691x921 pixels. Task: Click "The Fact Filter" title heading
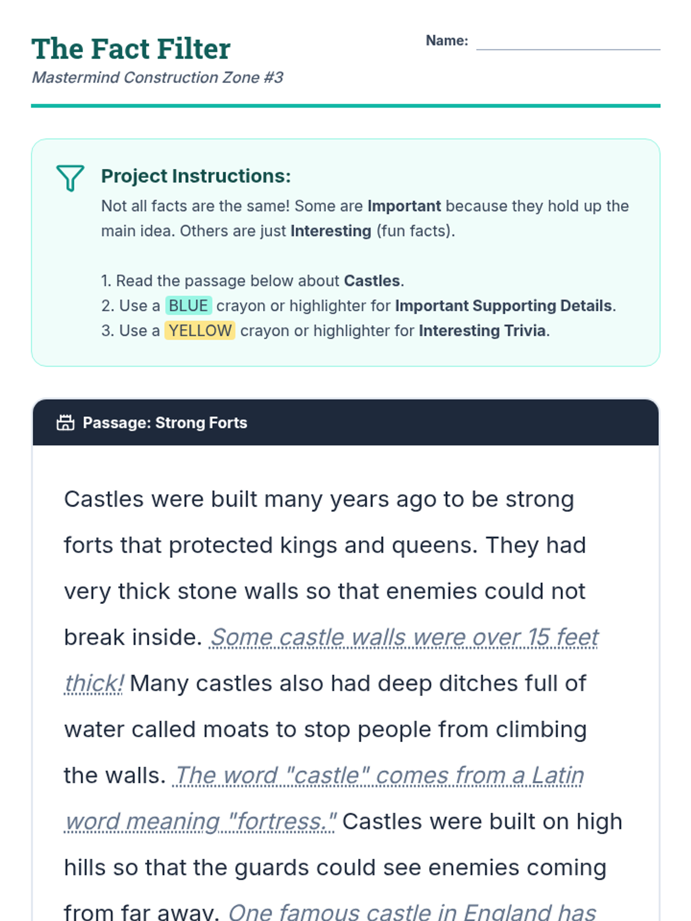(x=131, y=49)
